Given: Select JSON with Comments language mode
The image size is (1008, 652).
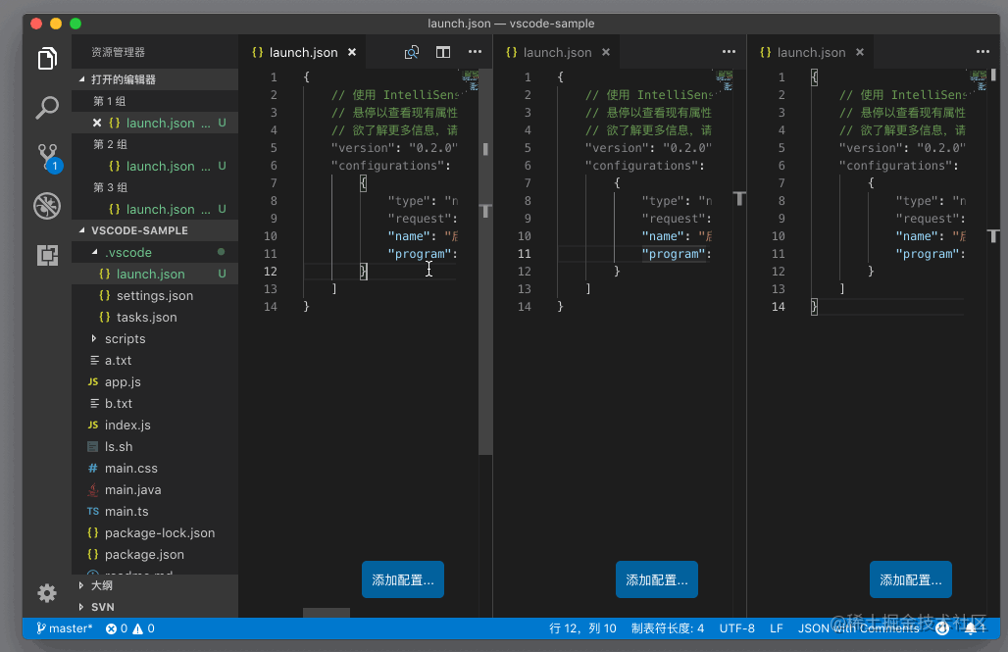Looking at the screenshot, I should click(858, 628).
